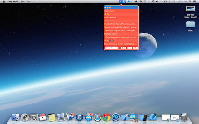199x124 pixels.
Task: Open iTunes from the Dock
Action: click(x=79, y=117)
